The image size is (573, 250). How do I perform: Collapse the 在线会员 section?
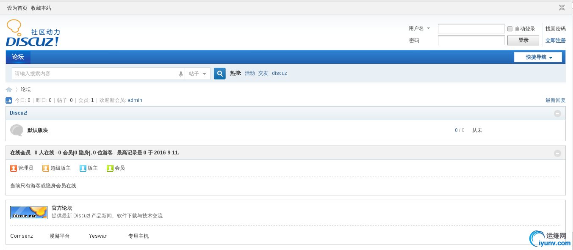click(x=557, y=153)
